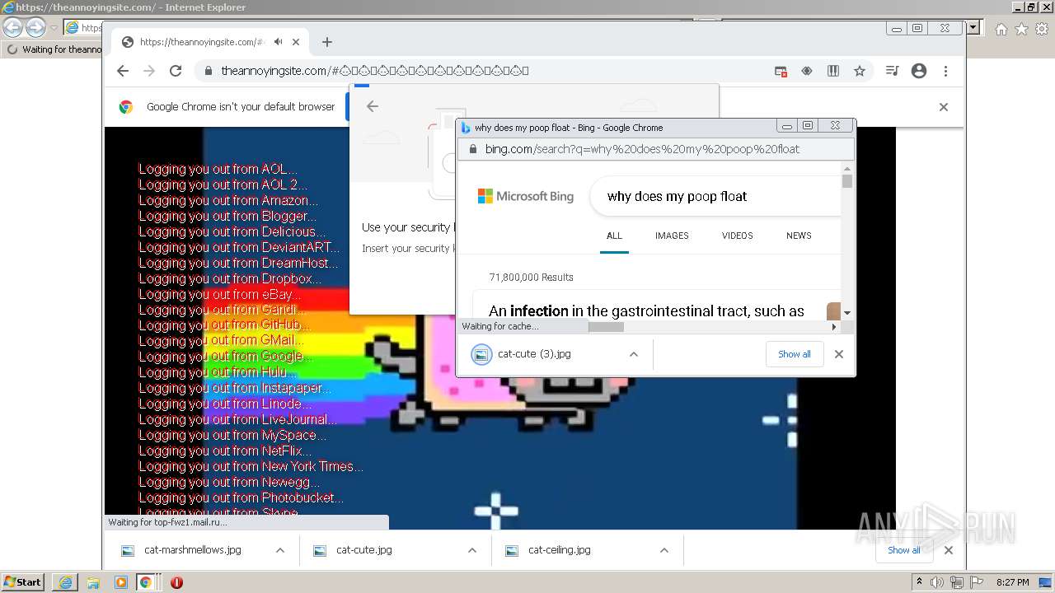The height and width of the screenshot is (593, 1055).
Task: Click Internet Explorer back button
Action: point(12,27)
